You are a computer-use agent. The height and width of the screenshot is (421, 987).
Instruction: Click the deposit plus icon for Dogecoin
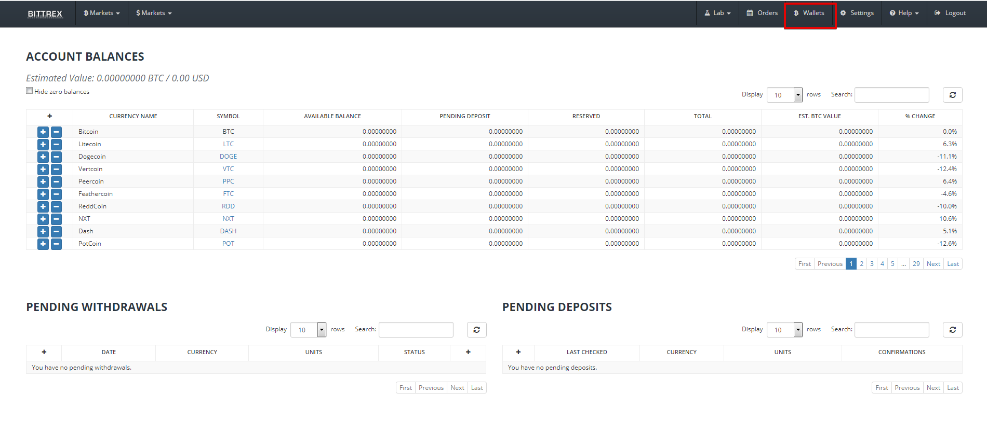43,157
